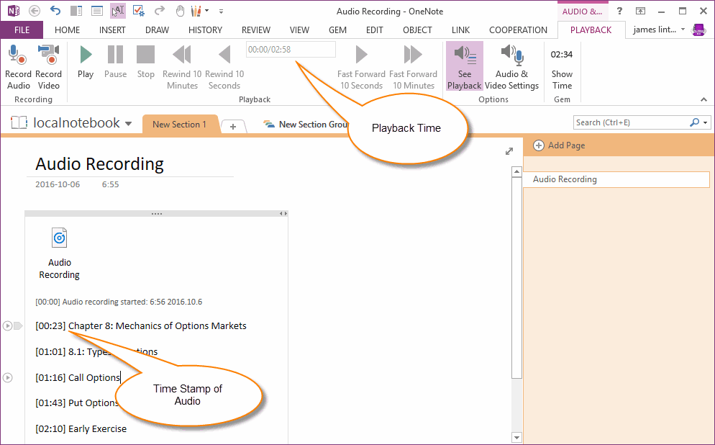Switch to the COOPERATION ribbon tab

pyautogui.click(x=518, y=30)
